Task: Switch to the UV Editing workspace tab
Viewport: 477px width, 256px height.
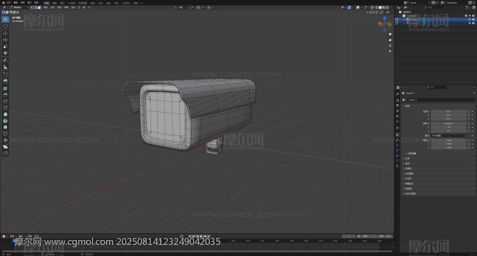Action: click(71, 3)
